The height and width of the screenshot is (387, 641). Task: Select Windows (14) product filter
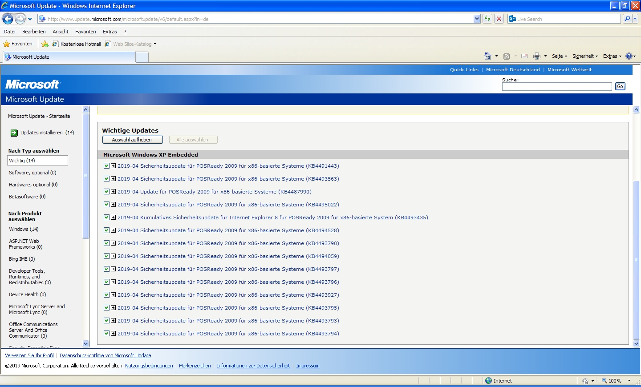24,229
